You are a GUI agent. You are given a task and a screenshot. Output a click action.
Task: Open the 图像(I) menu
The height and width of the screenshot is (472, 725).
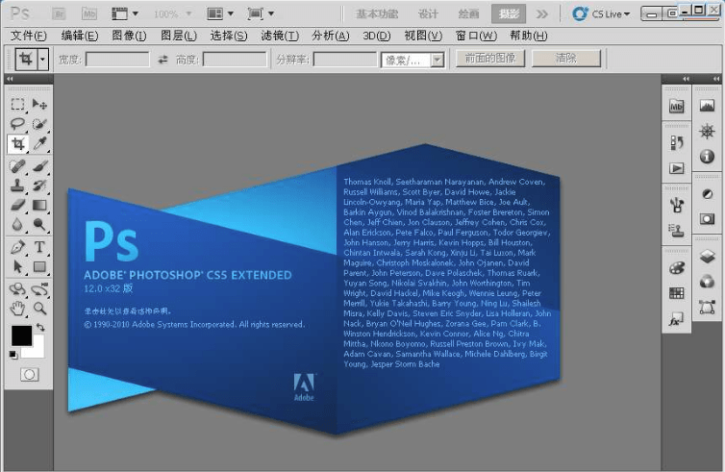129,36
